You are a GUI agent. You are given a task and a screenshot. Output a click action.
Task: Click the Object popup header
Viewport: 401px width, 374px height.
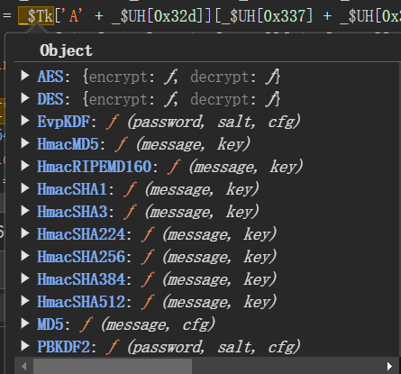point(66,50)
